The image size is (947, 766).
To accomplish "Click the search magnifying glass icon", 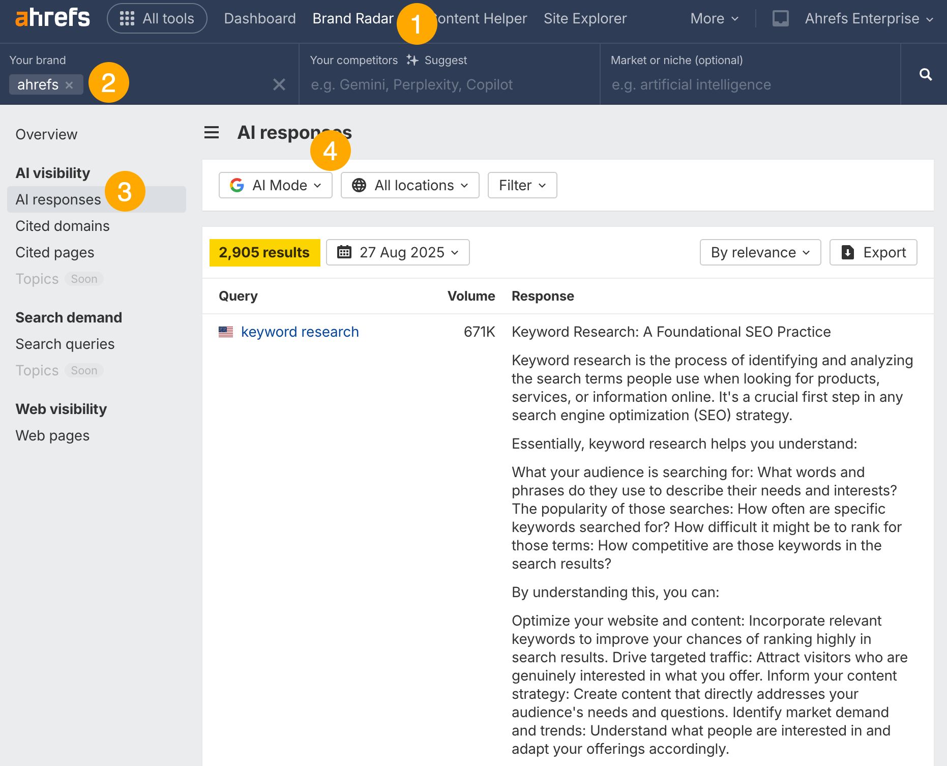I will point(926,74).
